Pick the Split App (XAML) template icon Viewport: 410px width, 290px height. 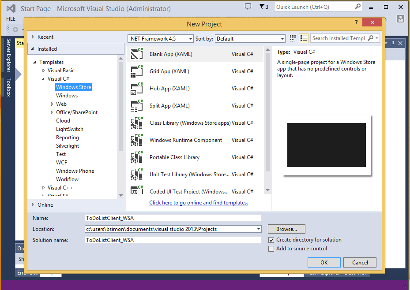coord(137,106)
